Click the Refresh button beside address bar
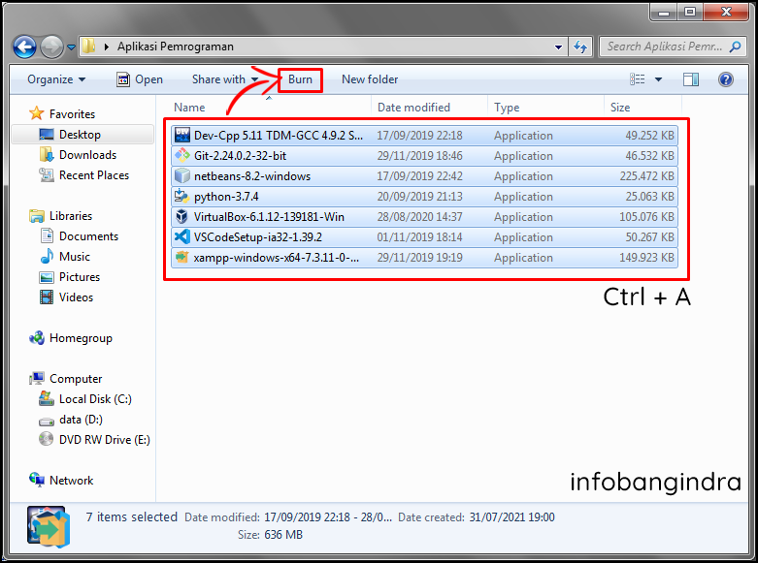 point(580,47)
